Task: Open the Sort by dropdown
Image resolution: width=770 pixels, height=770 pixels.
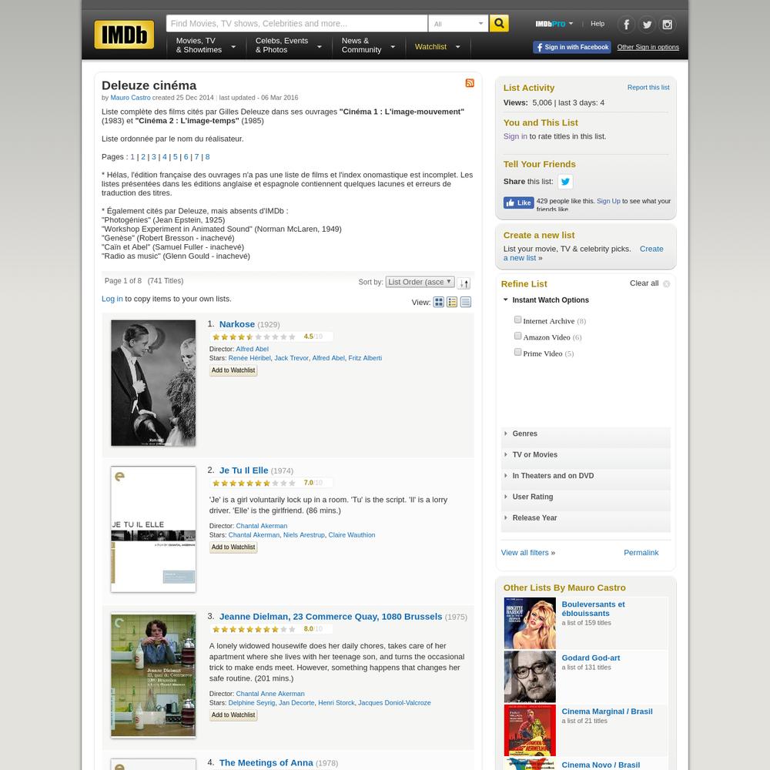Action: [420, 282]
